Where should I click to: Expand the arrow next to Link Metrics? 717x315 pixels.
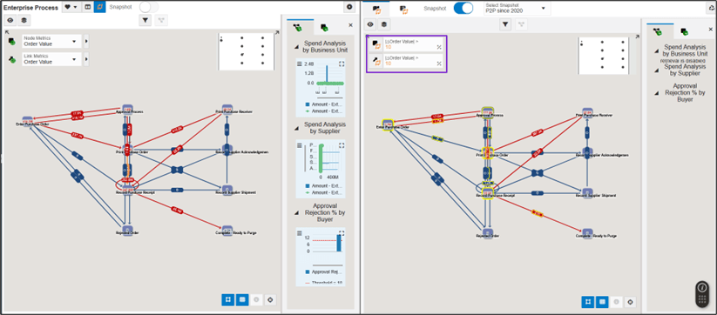[86, 59]
